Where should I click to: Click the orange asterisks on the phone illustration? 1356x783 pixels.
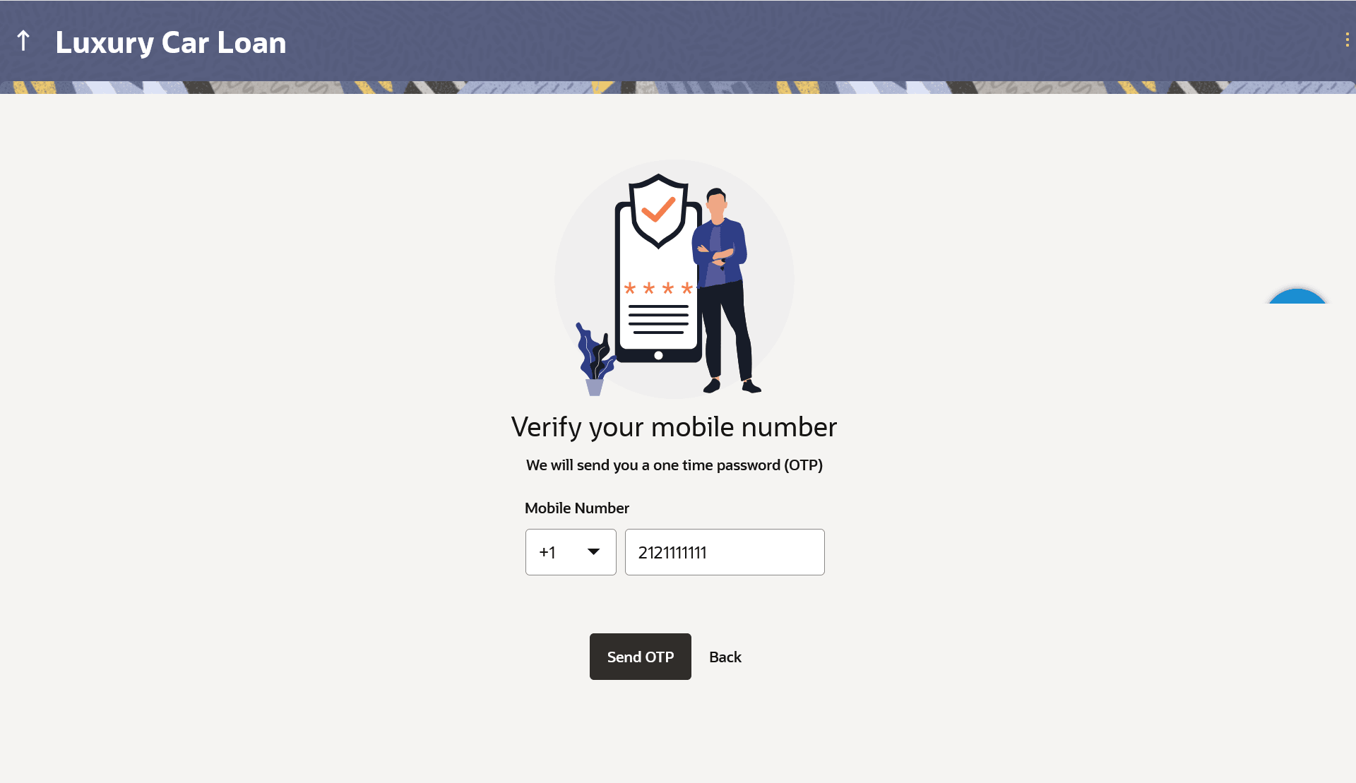(658, 288)
